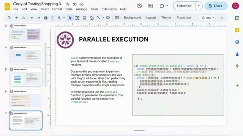Image resolution: width=243 pixels, height=136 pixels.
Task: Get add-ons plus icon
Action: coord(237,85)
